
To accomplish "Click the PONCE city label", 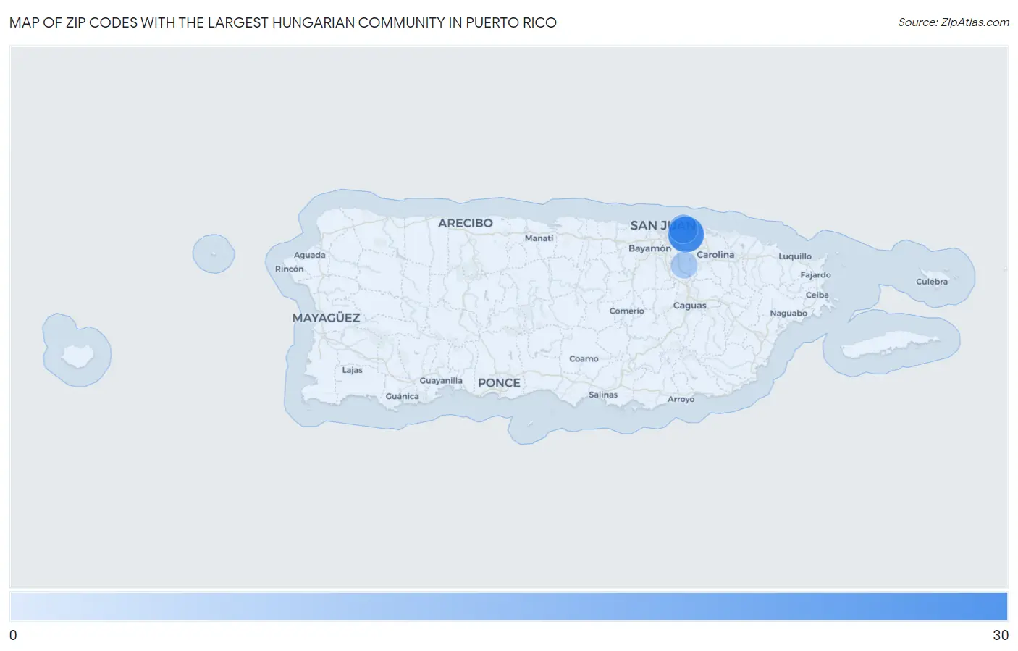I will tap(499, 383).
